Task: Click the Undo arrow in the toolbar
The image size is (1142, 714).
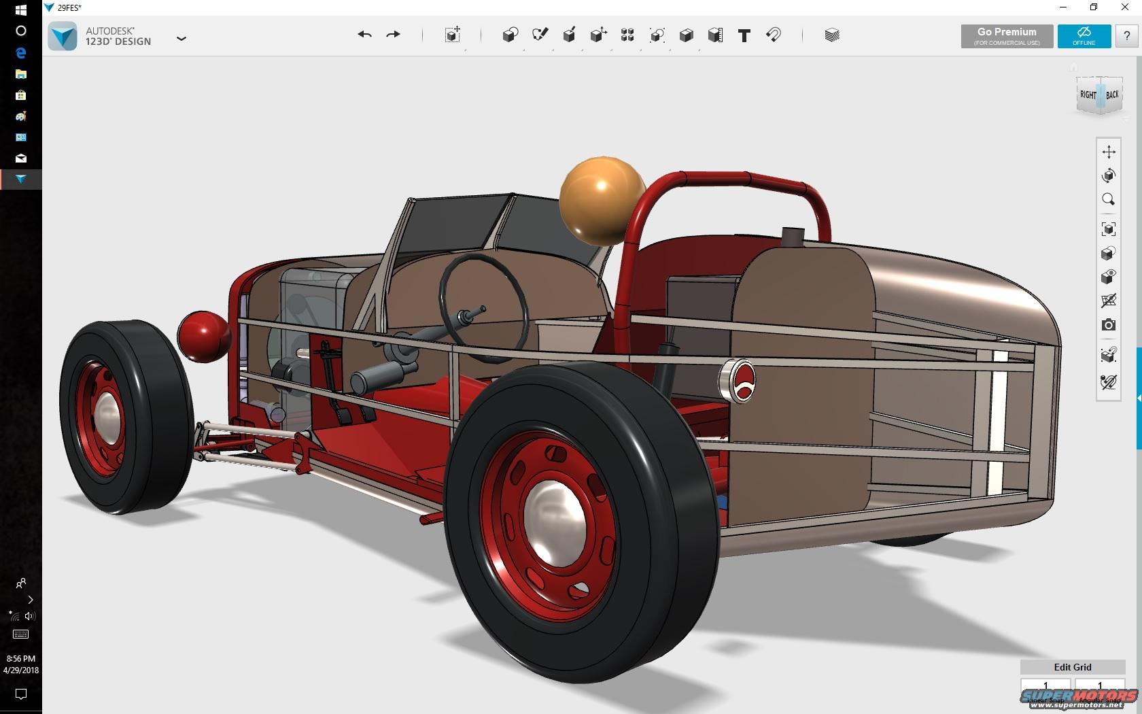Action: [364, 35]
